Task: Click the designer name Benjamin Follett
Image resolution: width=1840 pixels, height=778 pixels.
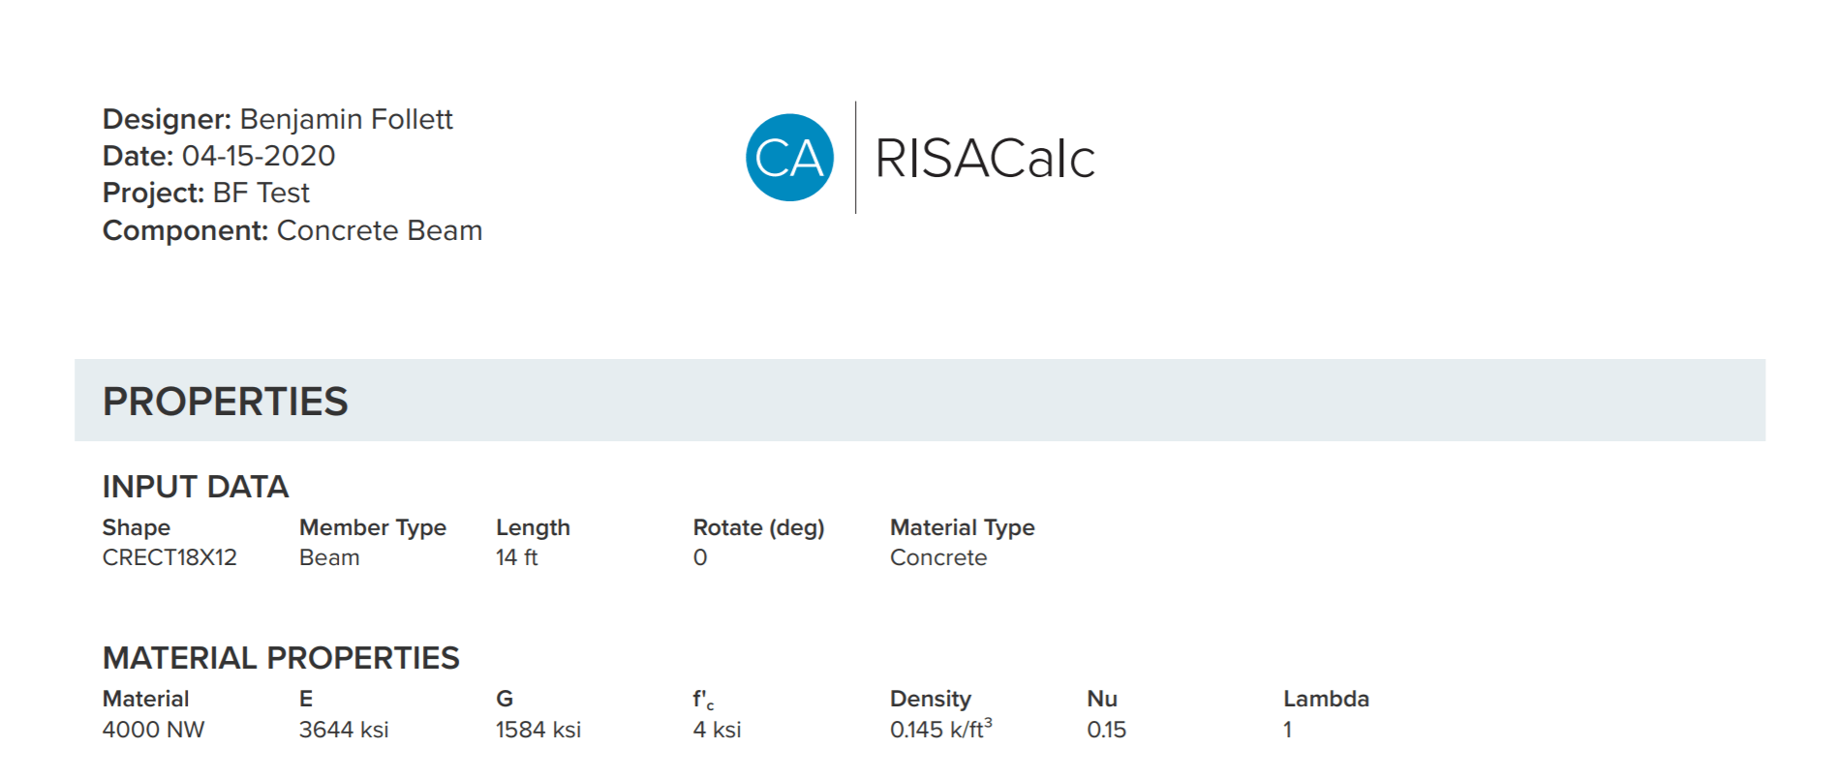Action: (346, 119)
